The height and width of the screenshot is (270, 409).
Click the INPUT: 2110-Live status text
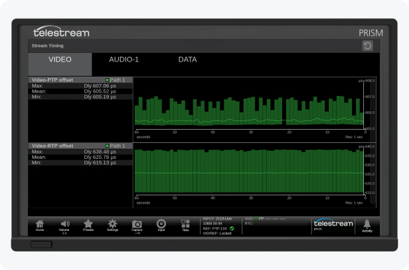point(217,219)
